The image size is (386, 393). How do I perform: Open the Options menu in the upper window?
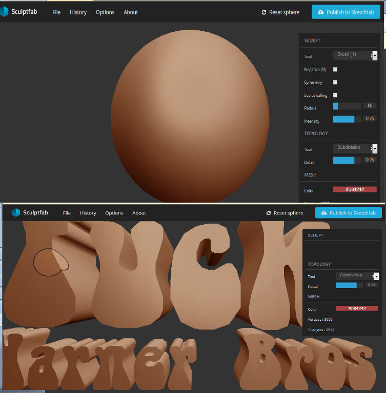click(x=105, y=12)
